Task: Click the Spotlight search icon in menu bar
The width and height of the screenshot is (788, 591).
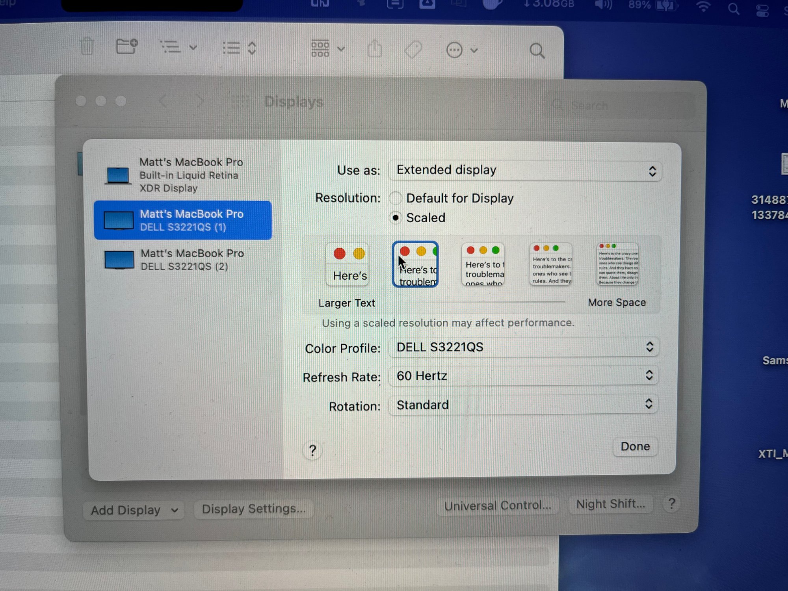Action: coord(733,9)
